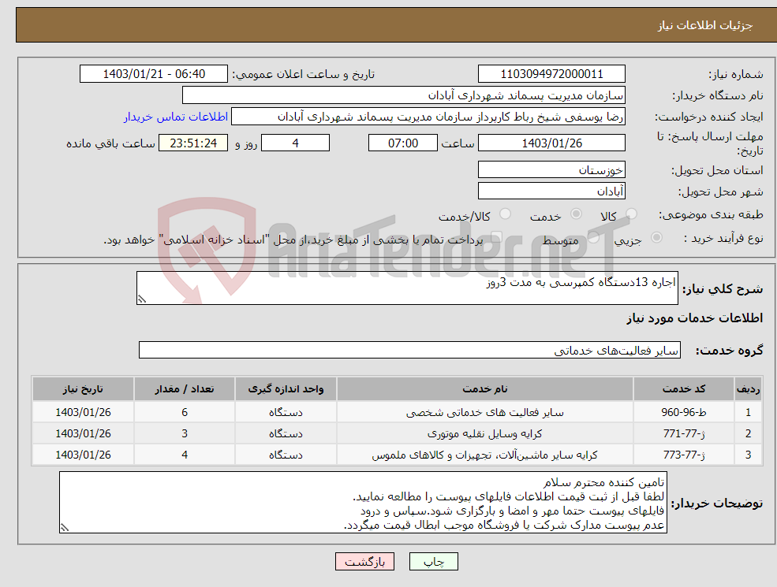
Task: Click دستگاه unit in row 3
Action: (286, 455)
